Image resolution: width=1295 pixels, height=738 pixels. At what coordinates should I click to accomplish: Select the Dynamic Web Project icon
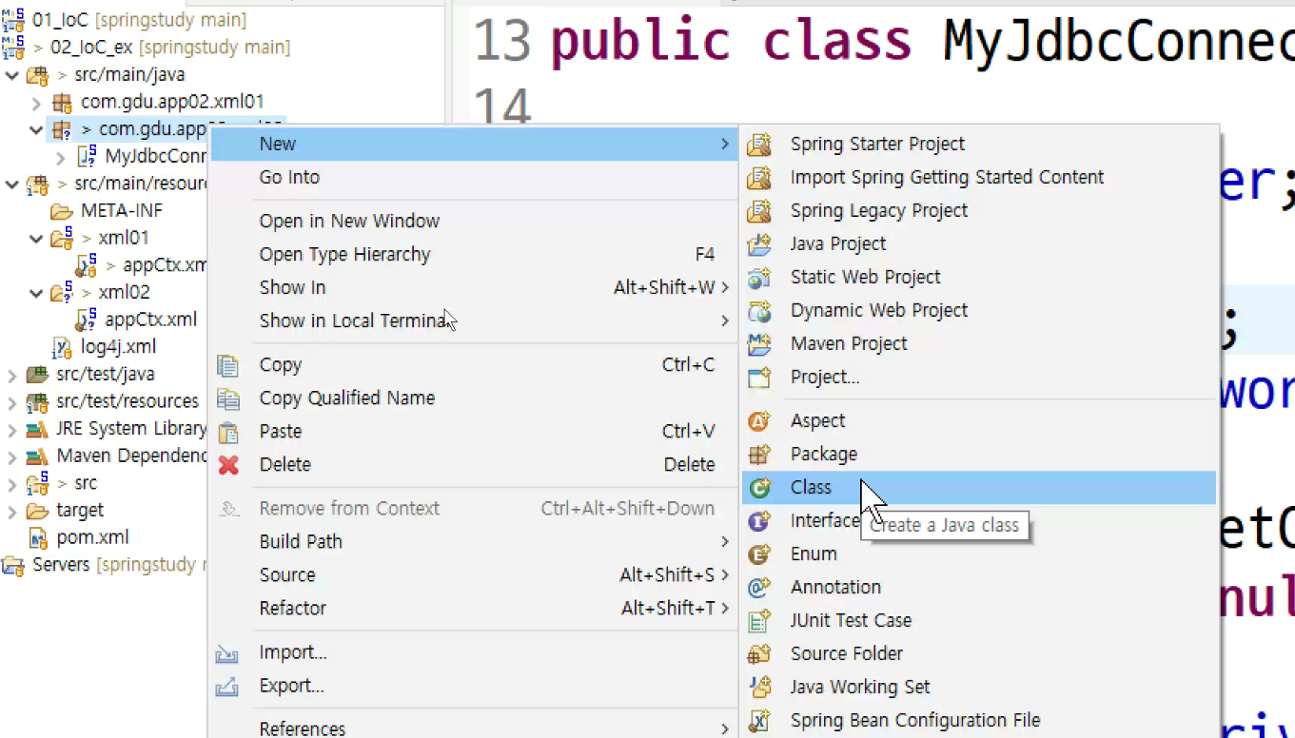[758, 311]
